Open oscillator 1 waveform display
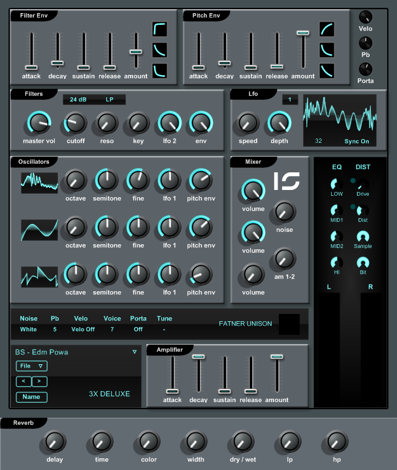The width and height of the screenshot is (397, 470). 39,183
